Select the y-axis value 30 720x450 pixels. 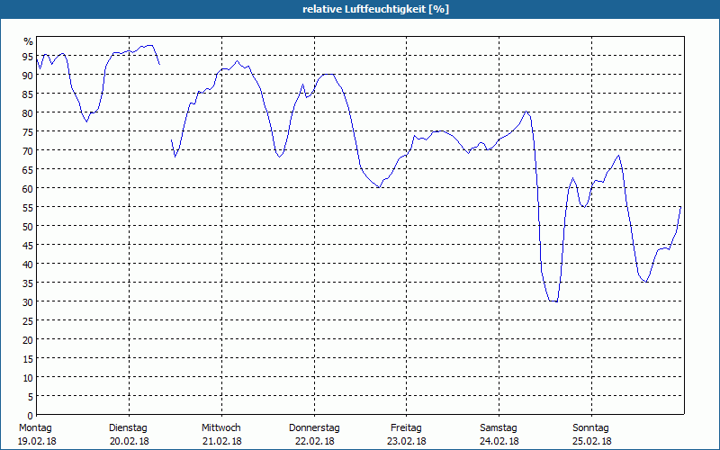point(28,302)
